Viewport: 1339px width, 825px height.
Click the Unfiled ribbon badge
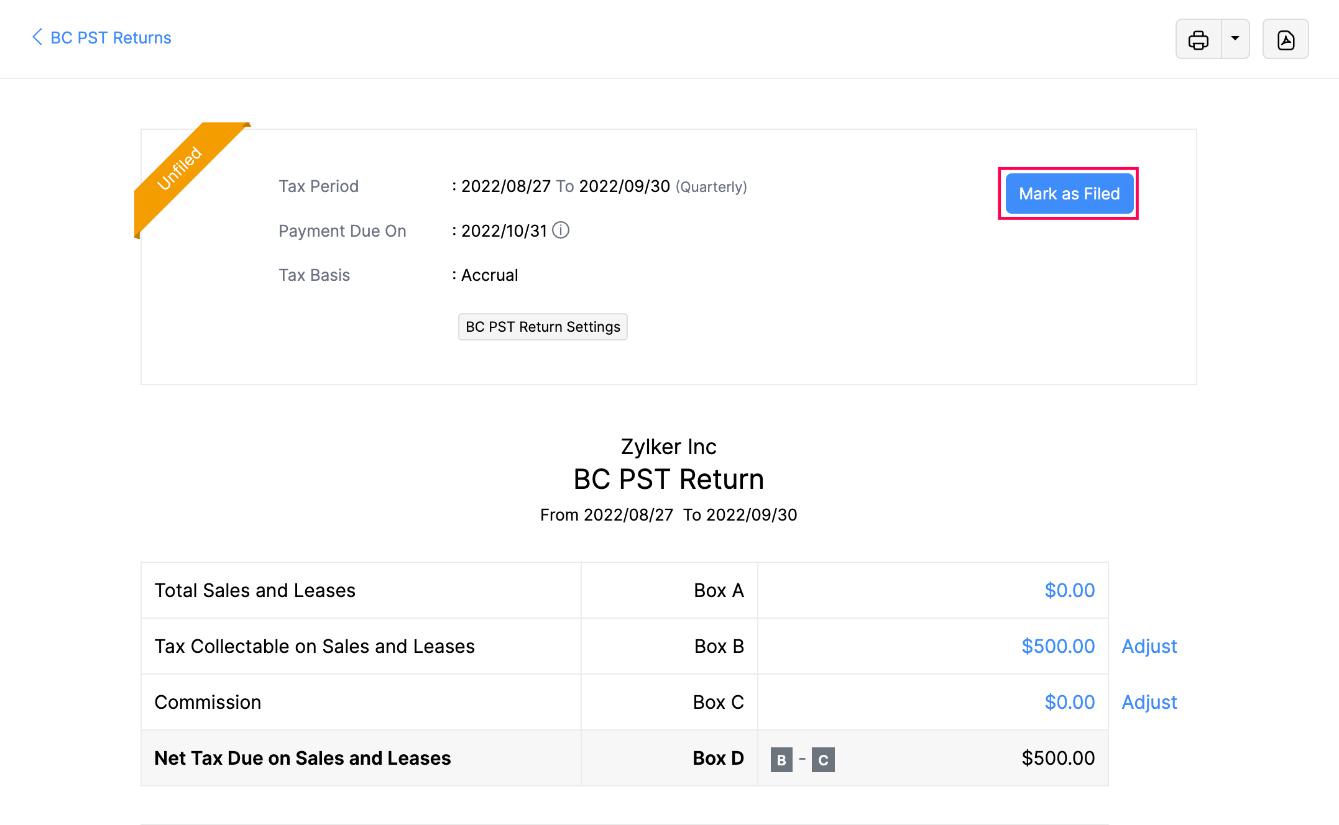180,168
